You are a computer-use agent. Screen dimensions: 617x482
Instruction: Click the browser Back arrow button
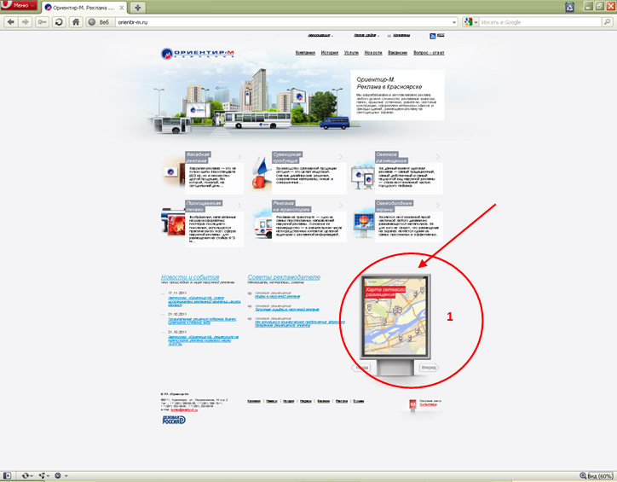click(x=11, y=21)
